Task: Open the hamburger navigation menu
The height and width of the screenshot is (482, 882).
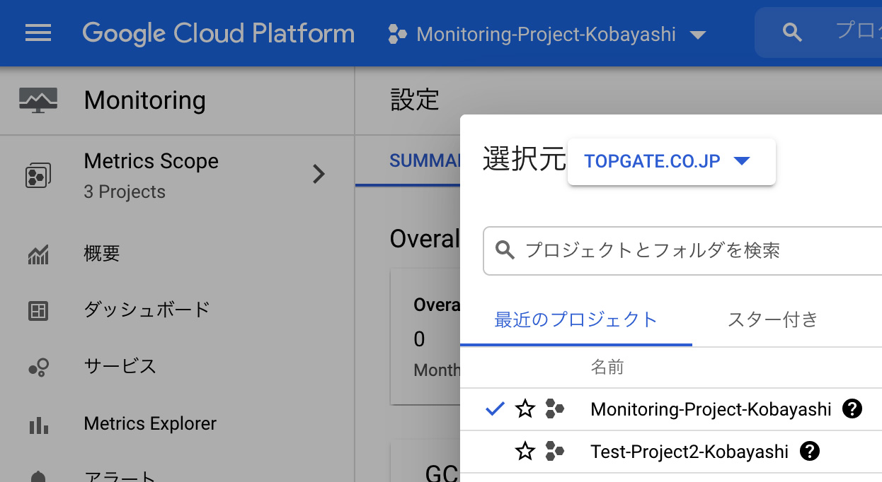Action: tap(38, 33)
